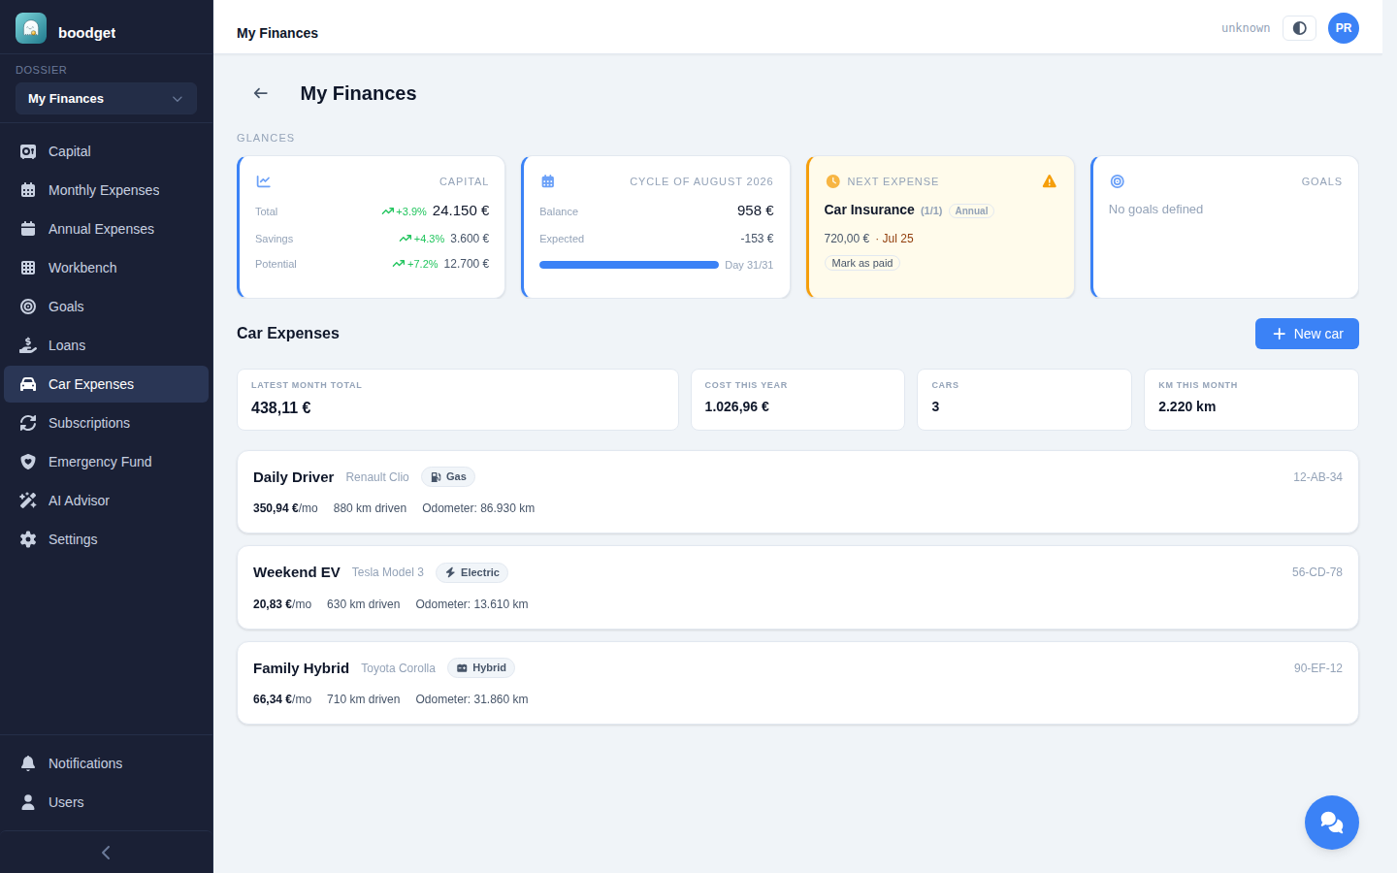Viewport: 1397px width, 873px height.
Task: Click the Next Expense warning triangle icon
Action: pyautogui.click(x=1050, y=181)
